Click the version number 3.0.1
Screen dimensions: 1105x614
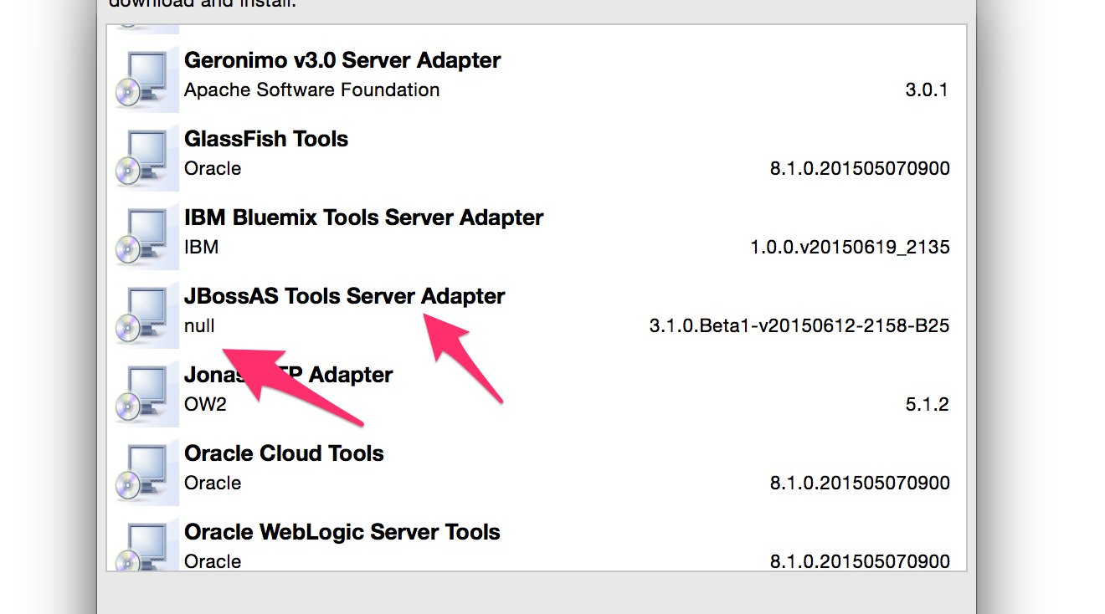pos(927,90)
